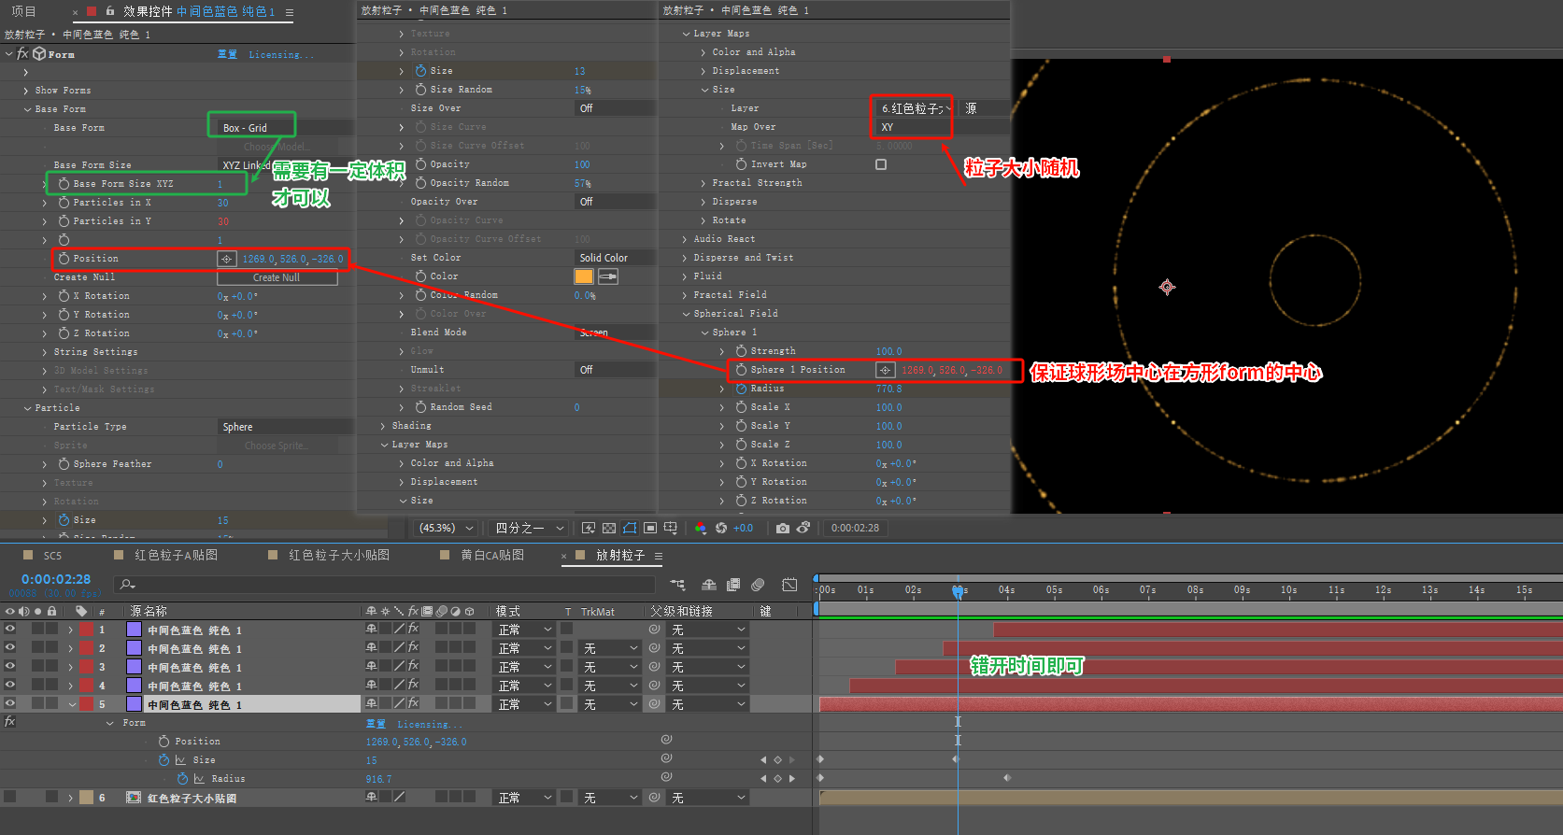Click the timeline current time indicator handle
The image size is (1563, 835).
pos(958,590)
